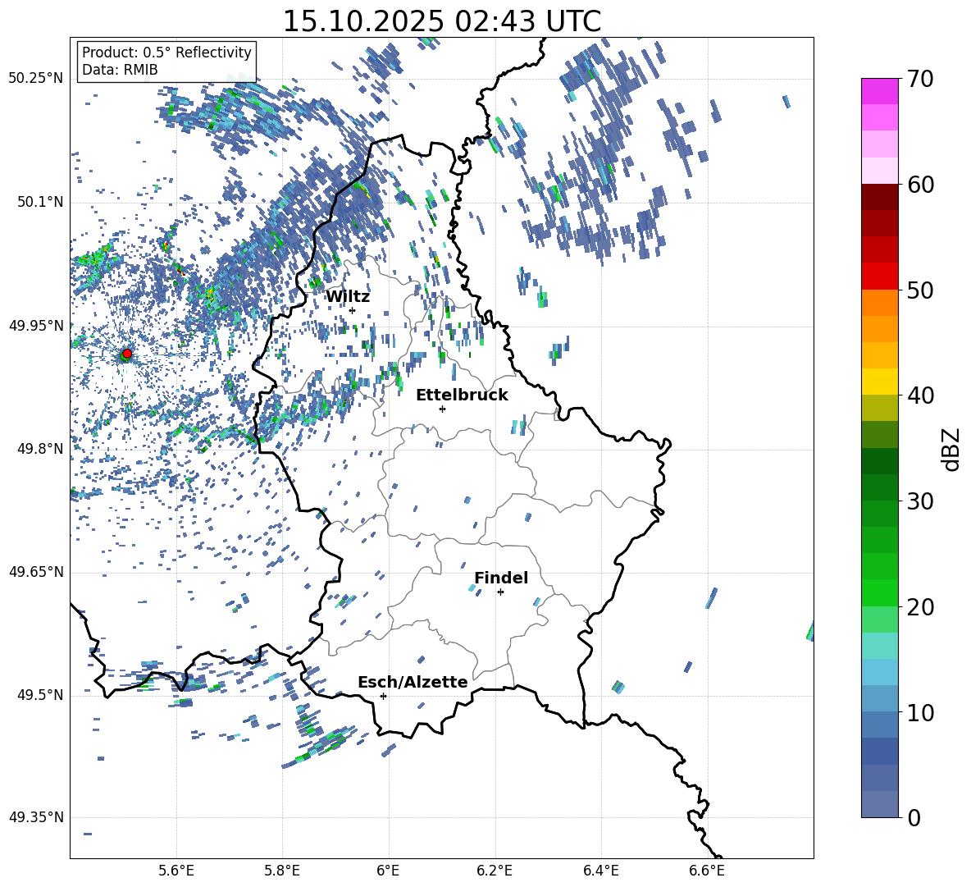Click the yellow colorbar segment at 40
The width and height of the screenshot is (971, 887).
[880, 382]
